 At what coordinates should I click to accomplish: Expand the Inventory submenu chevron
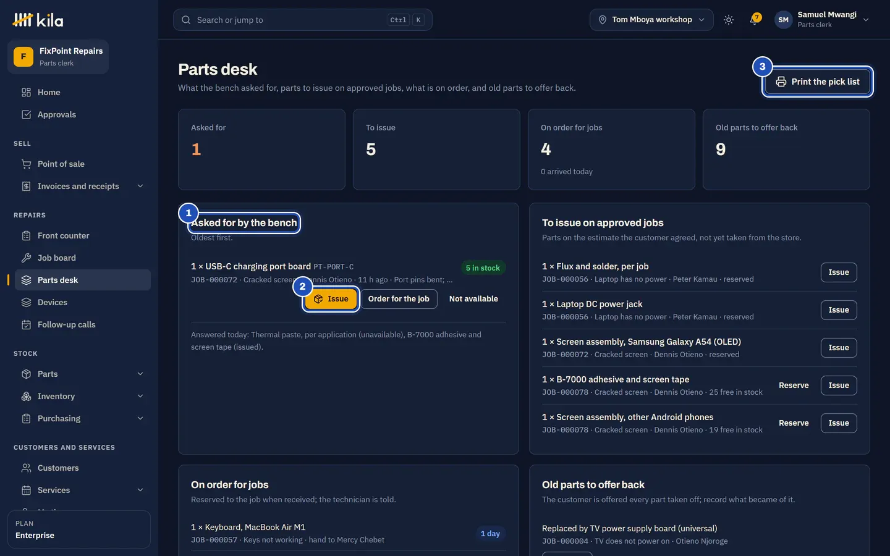140,396
